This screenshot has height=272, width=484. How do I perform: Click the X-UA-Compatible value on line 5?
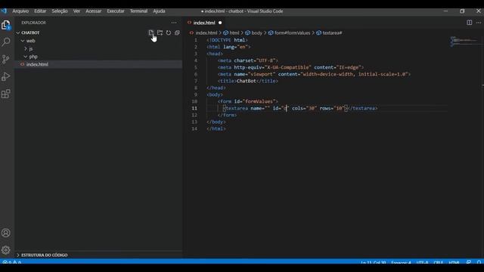(x=287, y=67)
